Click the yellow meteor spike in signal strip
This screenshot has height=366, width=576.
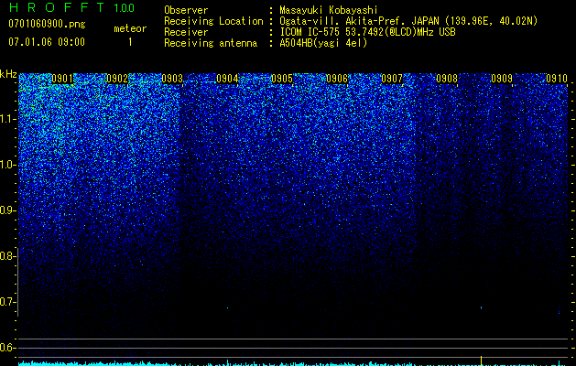[x=482, y=361]
